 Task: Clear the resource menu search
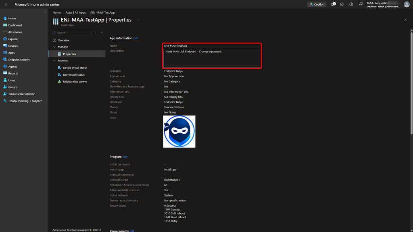tap(95, 32)
